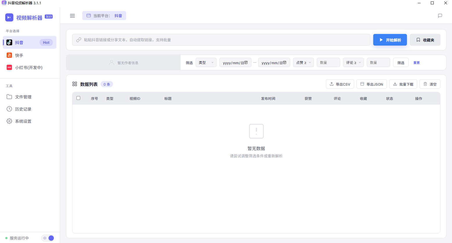The width and height of the screenshot is (452, 243).
Task: Click the upload icon on 导出CSV
Action: [332, 84]
